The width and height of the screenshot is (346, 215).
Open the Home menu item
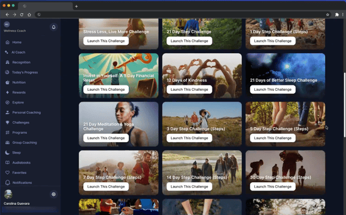click(x=17, y=42)
